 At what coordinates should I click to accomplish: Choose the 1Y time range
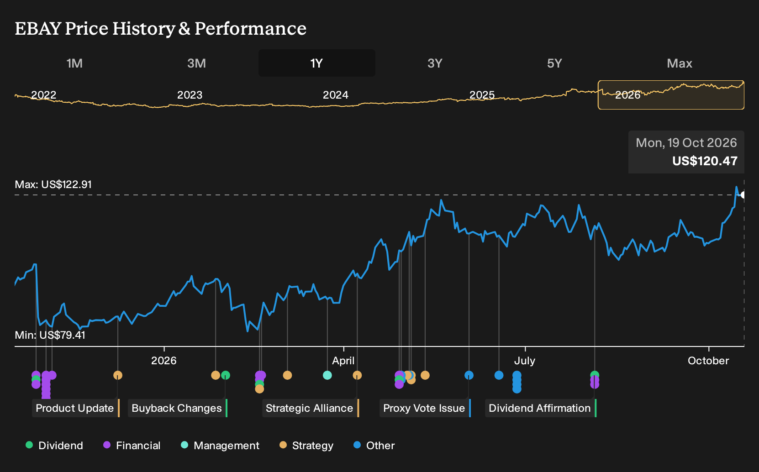(316, 63)
